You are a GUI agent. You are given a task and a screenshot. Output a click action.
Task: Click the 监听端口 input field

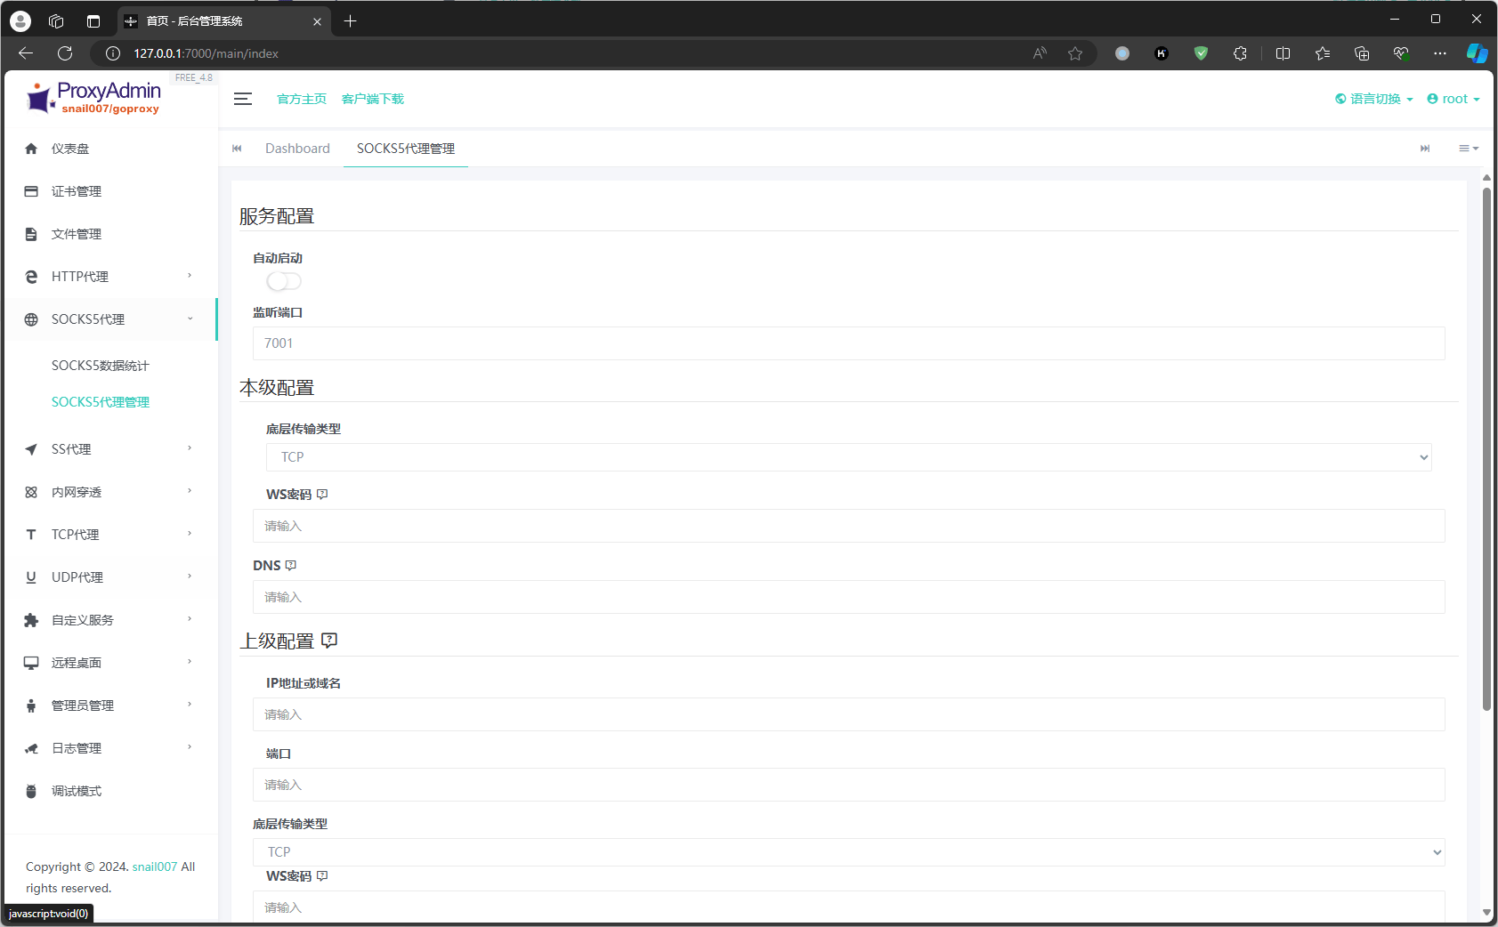(848, 343)
